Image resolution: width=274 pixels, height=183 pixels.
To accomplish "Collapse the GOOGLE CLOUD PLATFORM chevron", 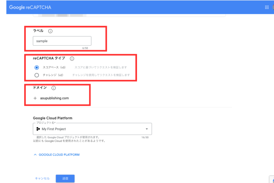I will [x=35, y=155].
